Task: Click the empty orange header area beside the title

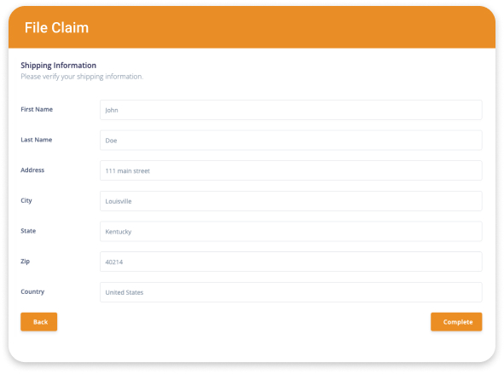Action: [289, 27]
